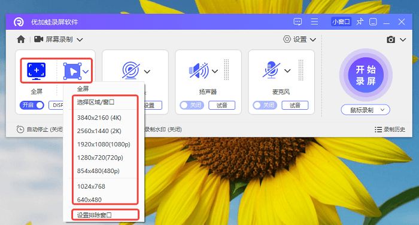Image resolution: width=419 pixels, height=225 pixels.
Task: Toggle the 麦克风 关闭 switch
Action: coord(265,105)
